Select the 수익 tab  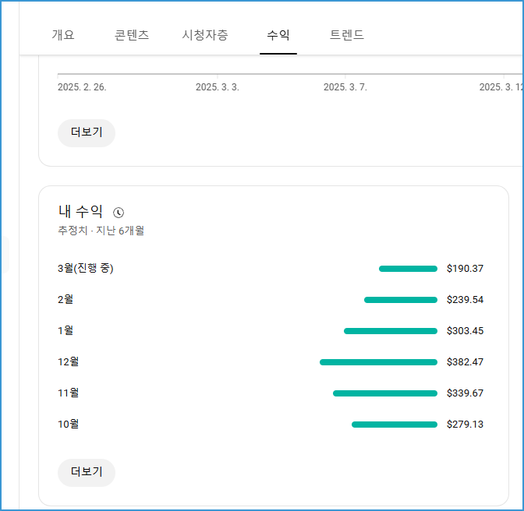click(278, 35)
